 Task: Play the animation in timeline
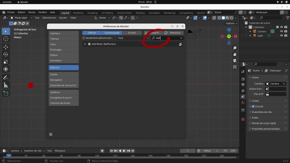124,151
